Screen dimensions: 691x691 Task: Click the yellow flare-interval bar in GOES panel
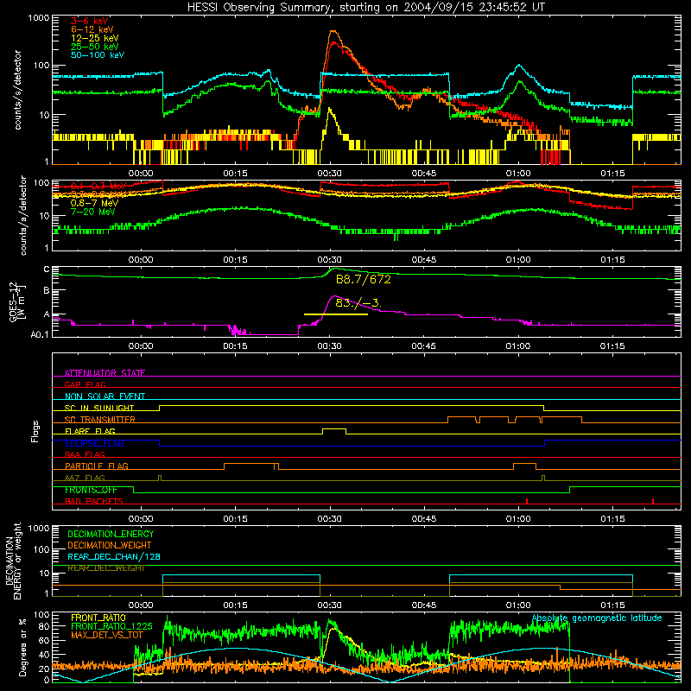pyautogui.click(x=336, y=314)
